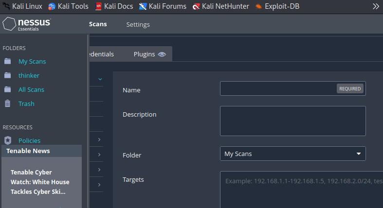Open the Kali NetHunter bookmark
This screenshot has width=383, height=208.
(x=221, y=6)
